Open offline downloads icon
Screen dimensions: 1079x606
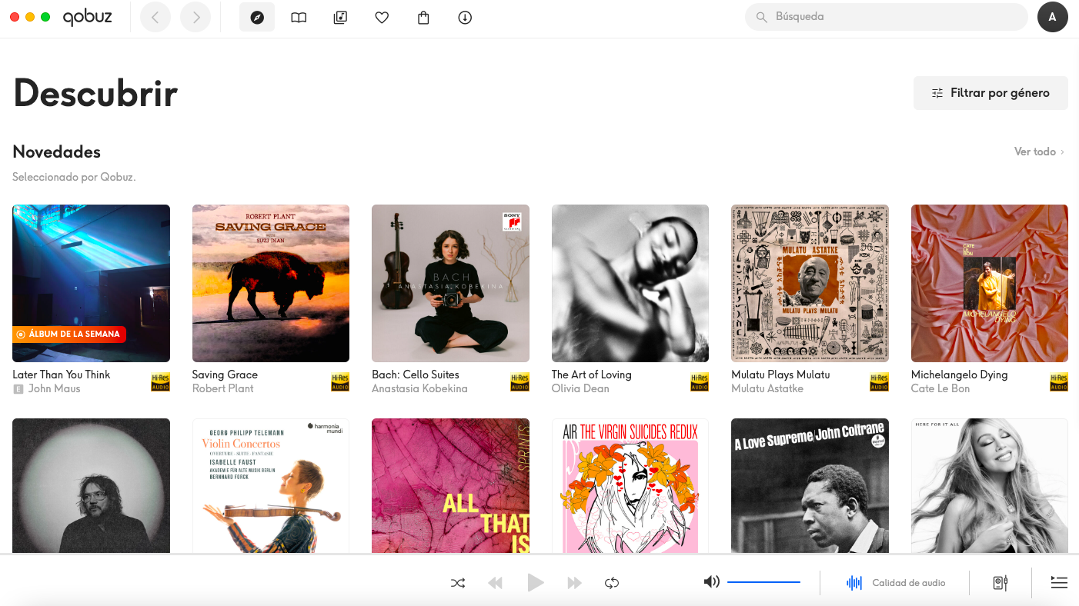pyautogui.click(x=465, y=17)
